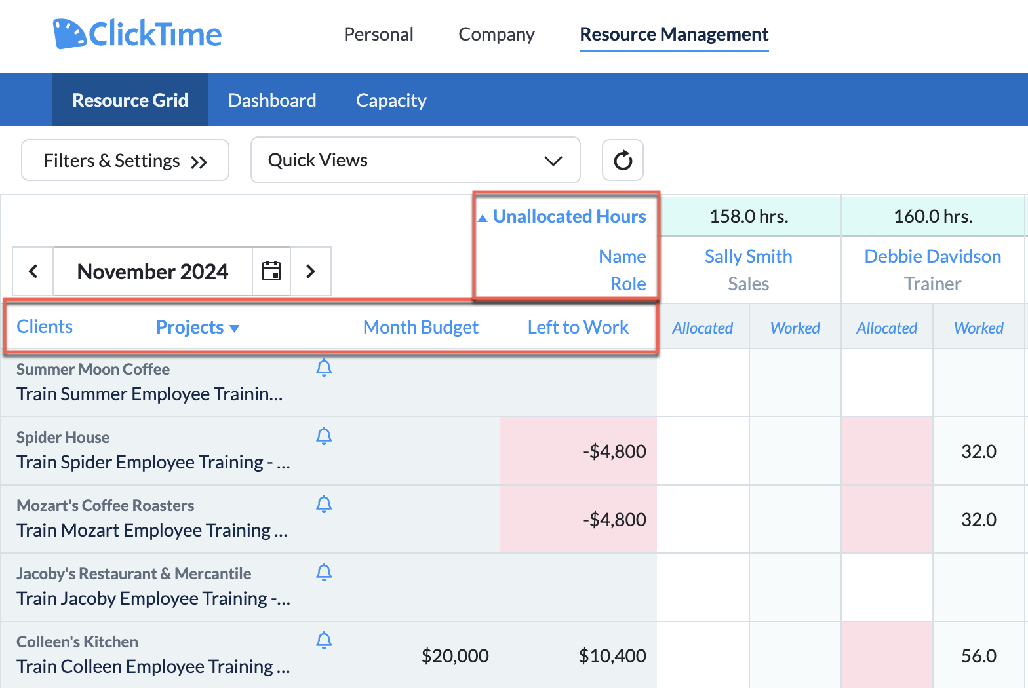The height and width of the screenshot is (688, 1028).
Task: Open Sally Smith's profile link
Action: [x=748, y=256]
